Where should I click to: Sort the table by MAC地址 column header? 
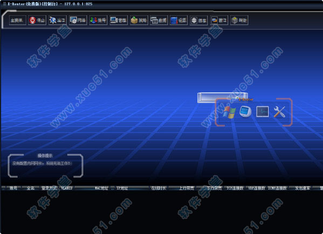click(101, 188)
